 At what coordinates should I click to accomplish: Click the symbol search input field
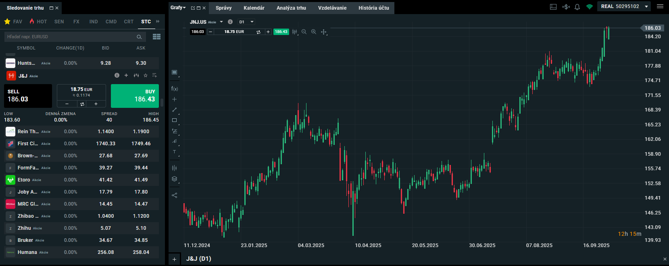point(71,37)
